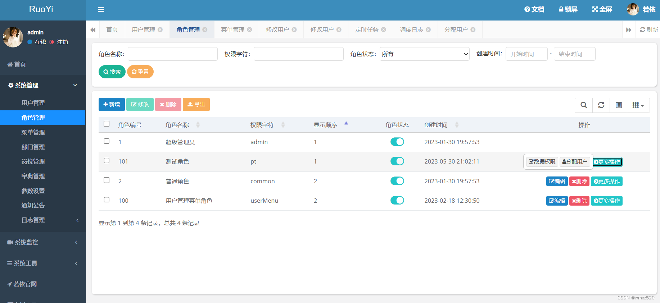This screenshot has width=660, height=303.
Task: Open the columns grid dropdown
Action: click(x=638, y=105)
